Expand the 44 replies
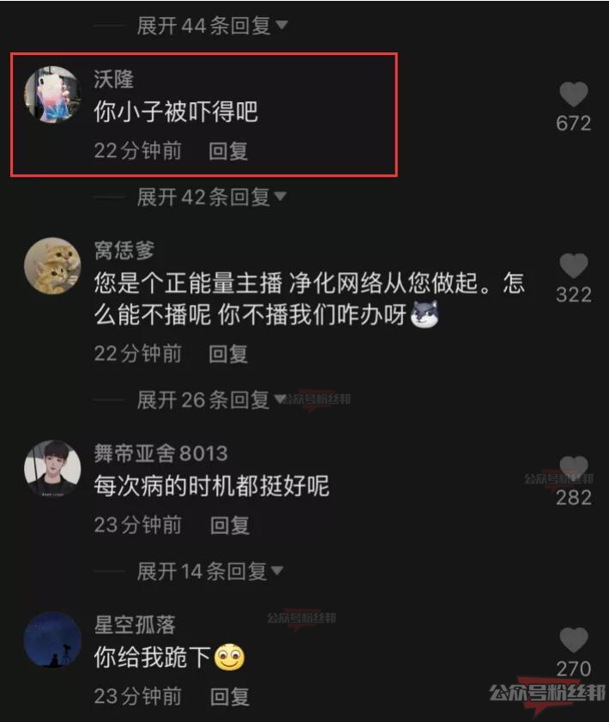Viewport: 609px width, 722px height. coord(212,25)
